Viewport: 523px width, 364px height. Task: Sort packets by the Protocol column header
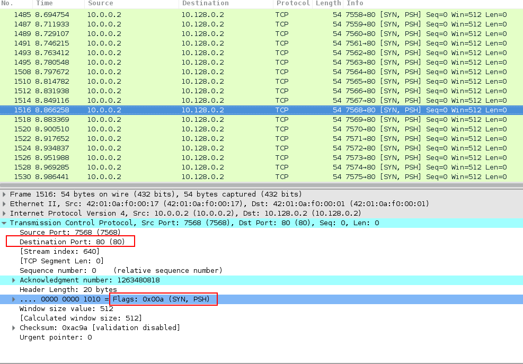tap(293, 3)
